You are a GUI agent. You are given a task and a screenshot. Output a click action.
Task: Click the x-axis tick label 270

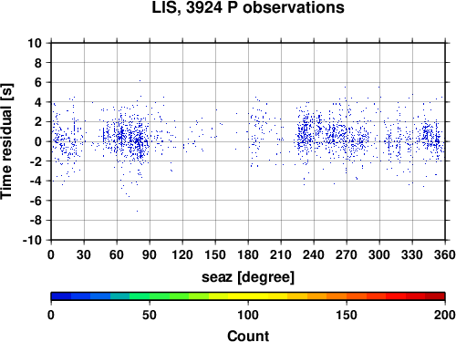[347, 254]
